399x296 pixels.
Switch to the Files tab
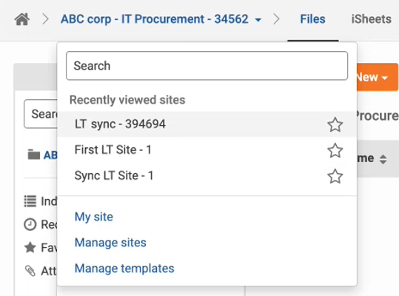click(x=312, y=19)
